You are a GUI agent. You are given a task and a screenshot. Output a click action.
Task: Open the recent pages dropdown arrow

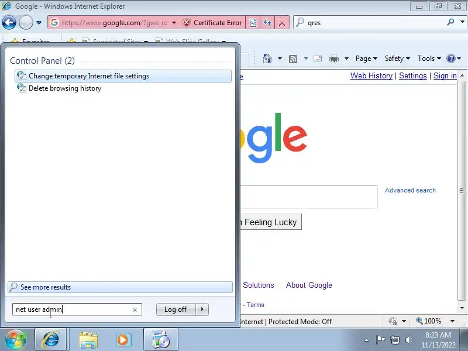coord(39,23)
